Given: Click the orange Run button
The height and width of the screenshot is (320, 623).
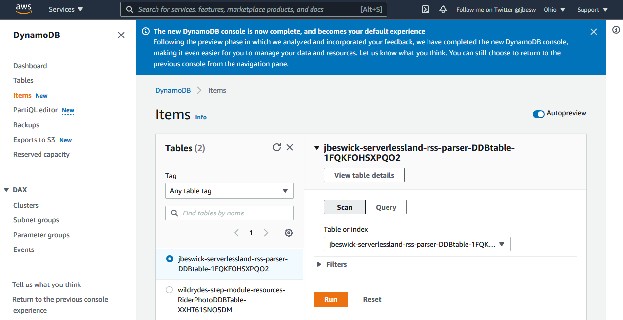Looking at the screenshot, I should (x=331, y=299).
